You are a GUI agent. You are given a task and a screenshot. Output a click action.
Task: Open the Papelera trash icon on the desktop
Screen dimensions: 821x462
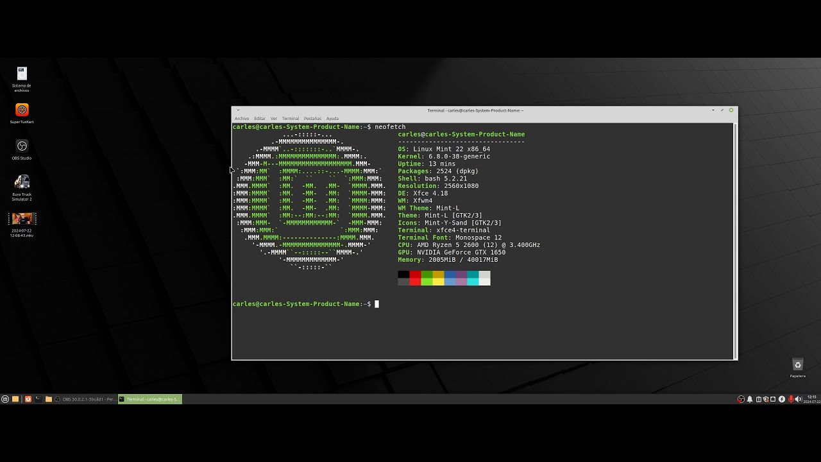click(x=797, y=368)
